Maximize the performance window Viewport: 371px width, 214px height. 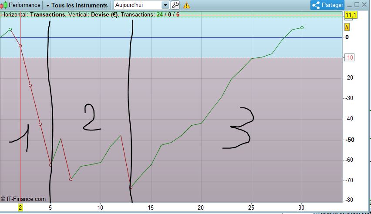357,5
